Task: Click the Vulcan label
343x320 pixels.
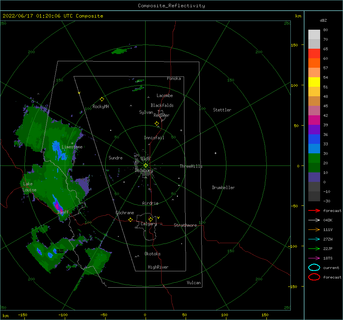Action: pos(194,283)
